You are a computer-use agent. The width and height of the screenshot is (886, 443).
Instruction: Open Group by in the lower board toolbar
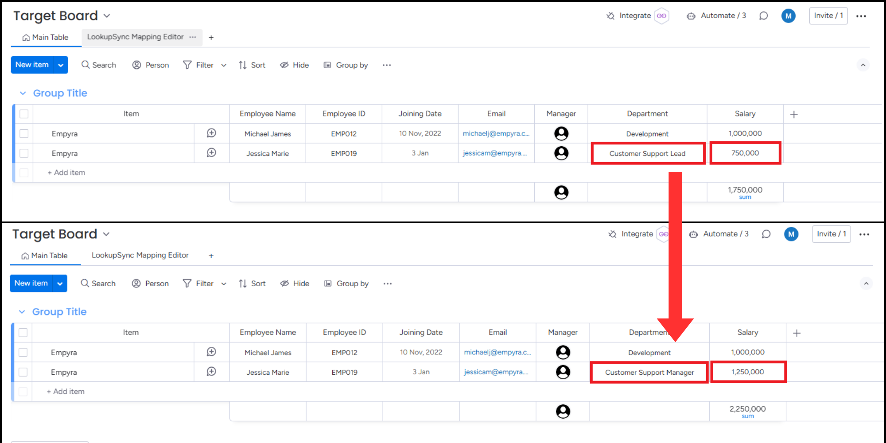coord(346,284)
